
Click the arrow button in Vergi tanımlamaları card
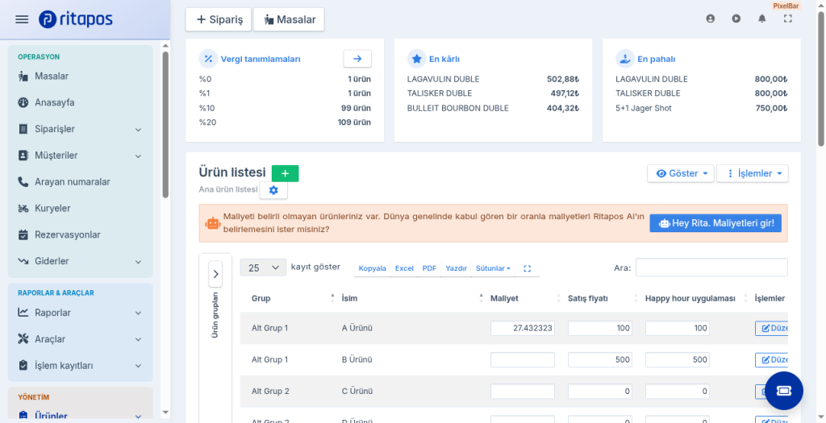pyautogui.click(x=357, y=59)
